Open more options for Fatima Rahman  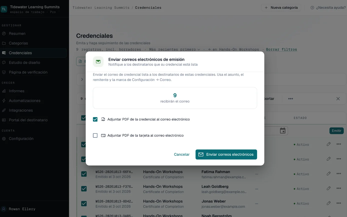(x=339, y=173)
